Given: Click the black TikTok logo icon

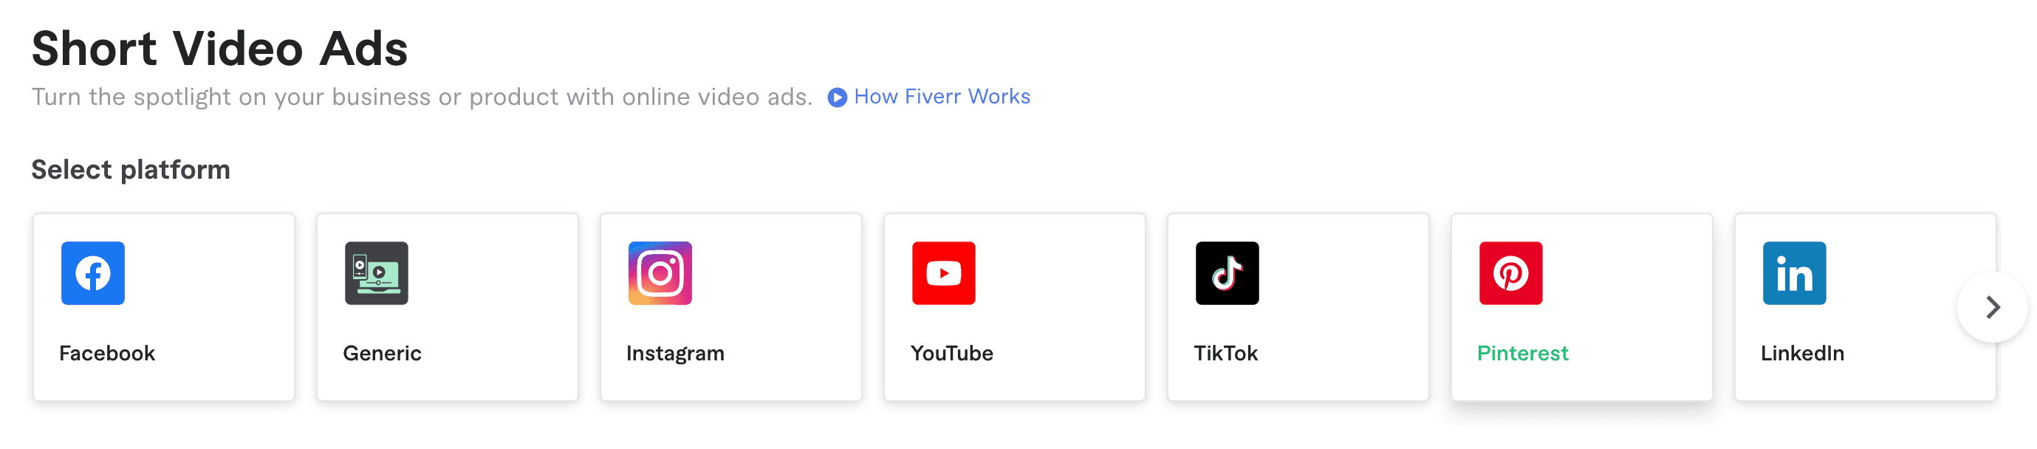Looking at the screenshot, I should coord(1228,273).
